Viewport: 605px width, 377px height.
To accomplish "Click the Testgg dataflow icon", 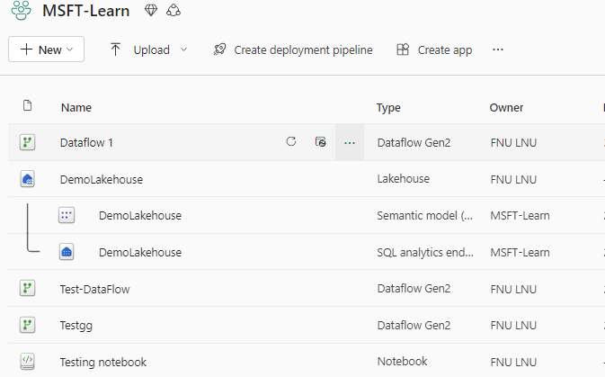I will click(27, 325).
